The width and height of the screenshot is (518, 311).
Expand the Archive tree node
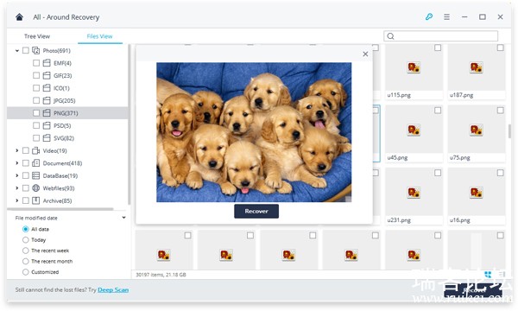[17, 200]
